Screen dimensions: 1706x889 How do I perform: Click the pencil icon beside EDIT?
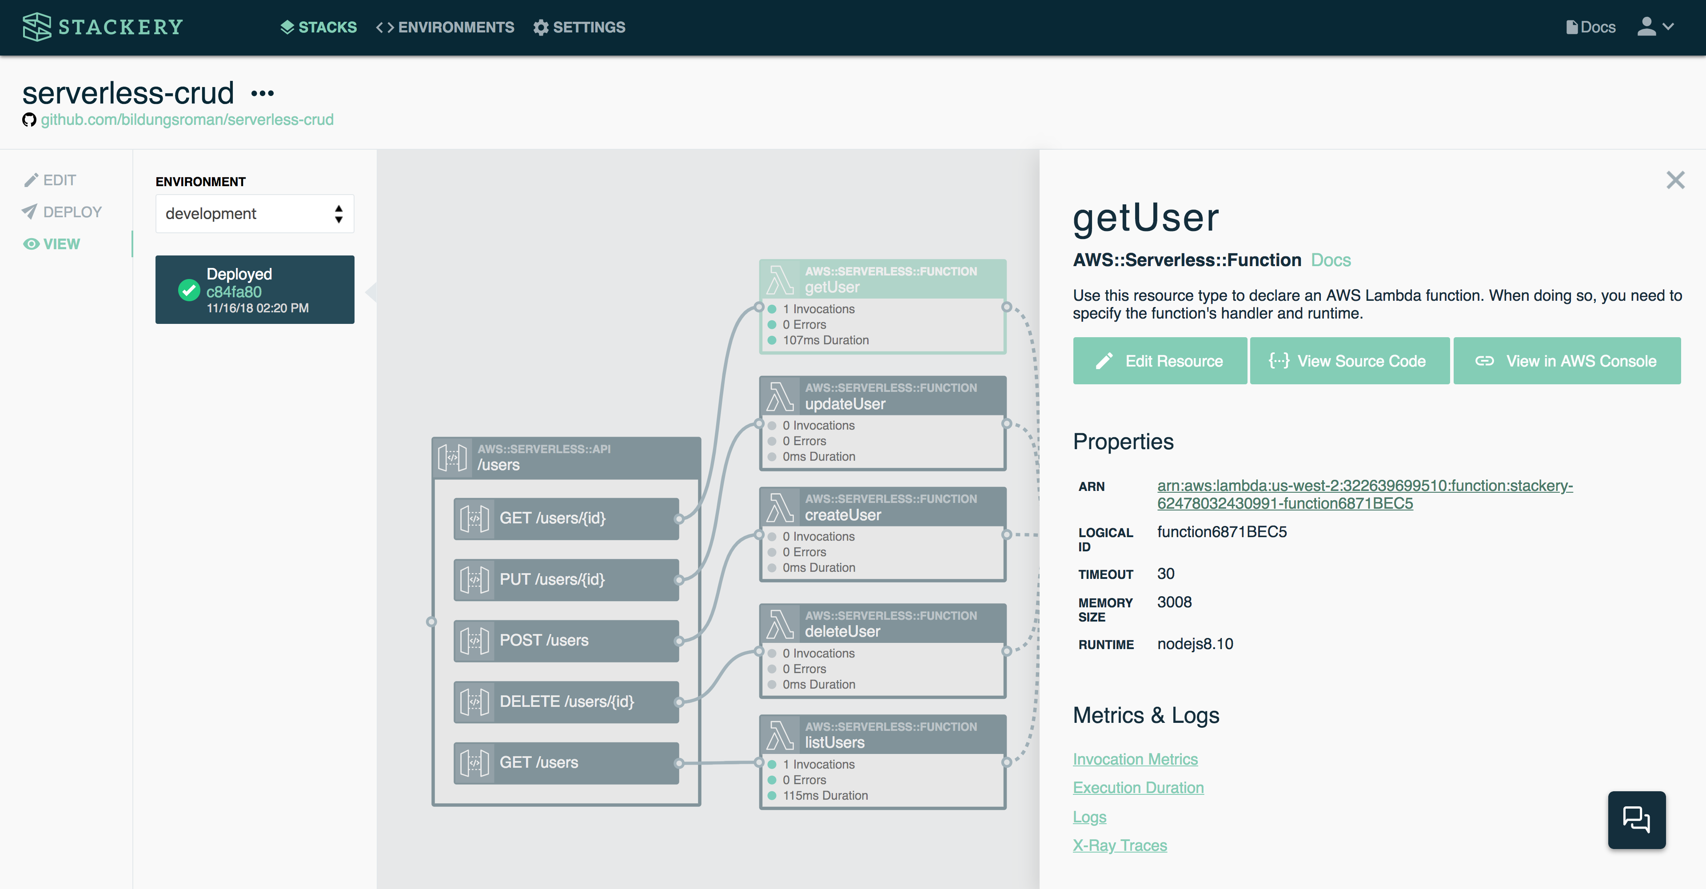tap(31, 180)
